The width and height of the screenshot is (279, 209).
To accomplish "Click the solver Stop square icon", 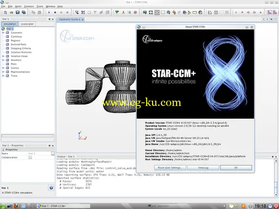I will click(67, 13).
